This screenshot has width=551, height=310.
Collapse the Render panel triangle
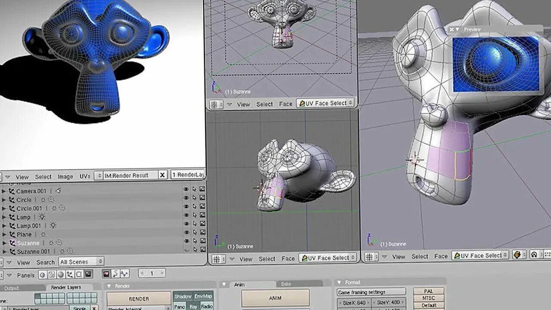point(109,286)
